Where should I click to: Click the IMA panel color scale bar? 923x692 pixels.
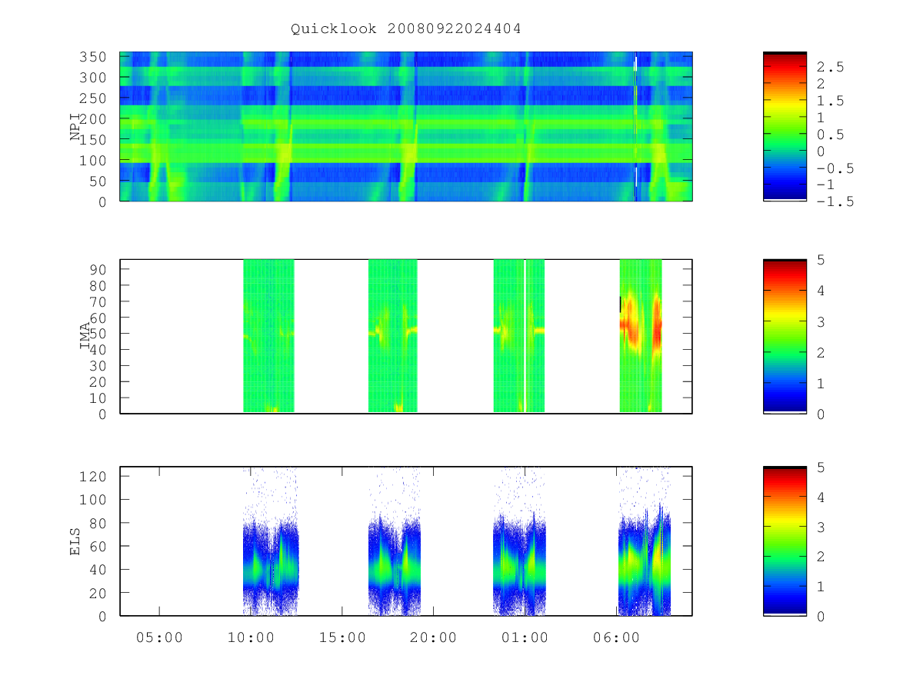tap(785, 336)
